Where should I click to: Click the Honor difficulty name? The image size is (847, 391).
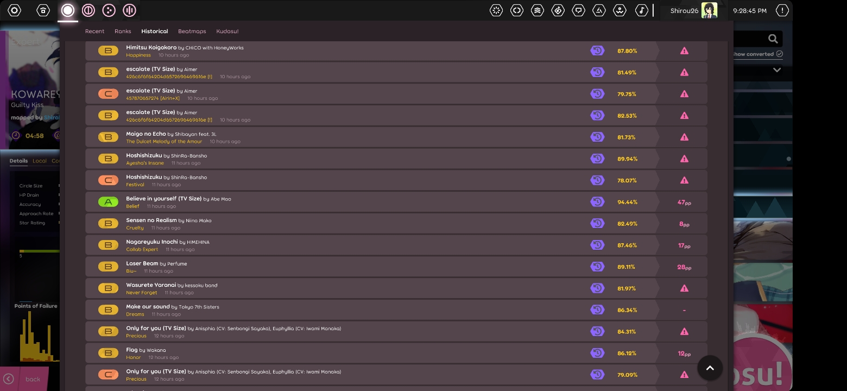point(134,357)
